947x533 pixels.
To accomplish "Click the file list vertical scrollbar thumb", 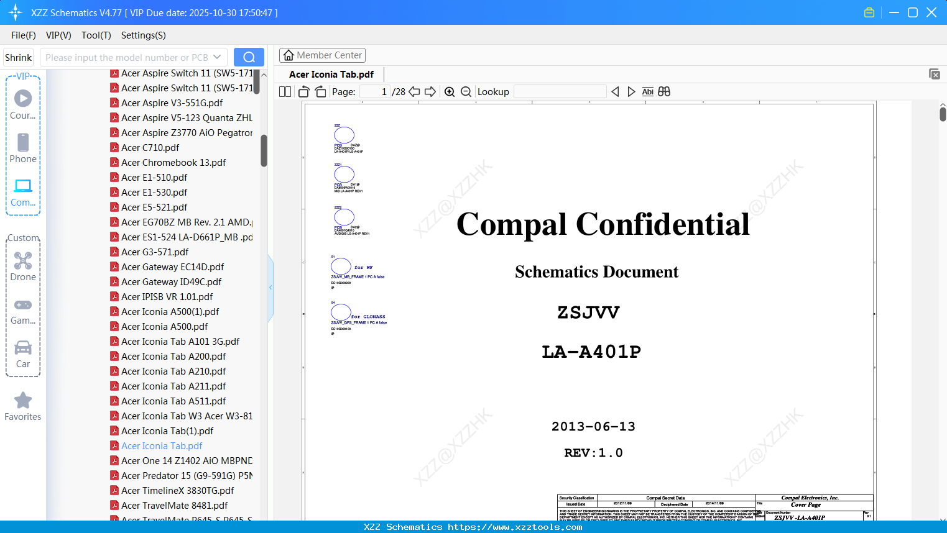I will coord(264,151).
